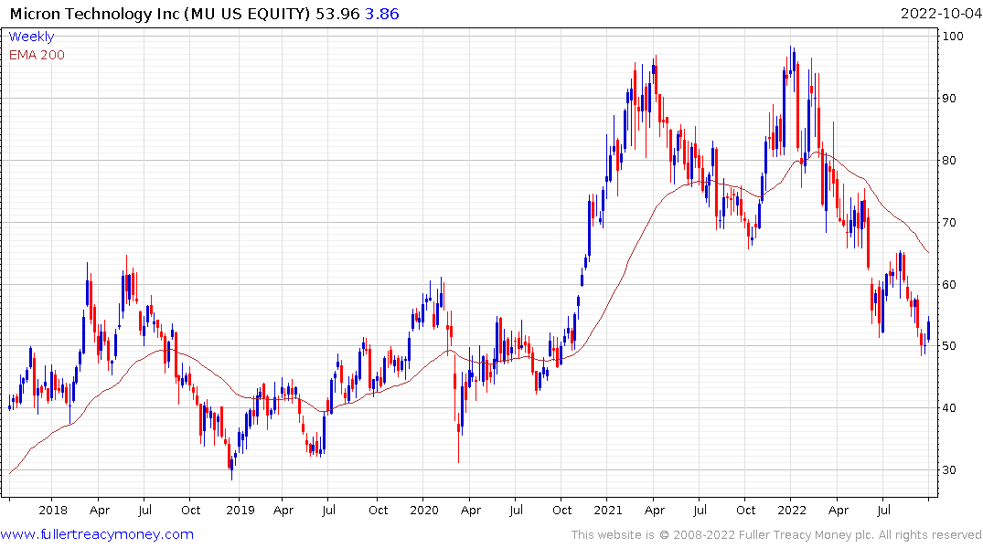Select the blue change value 3.86
The height and width of the screenshot is (548, 983).
coord(382,14)
